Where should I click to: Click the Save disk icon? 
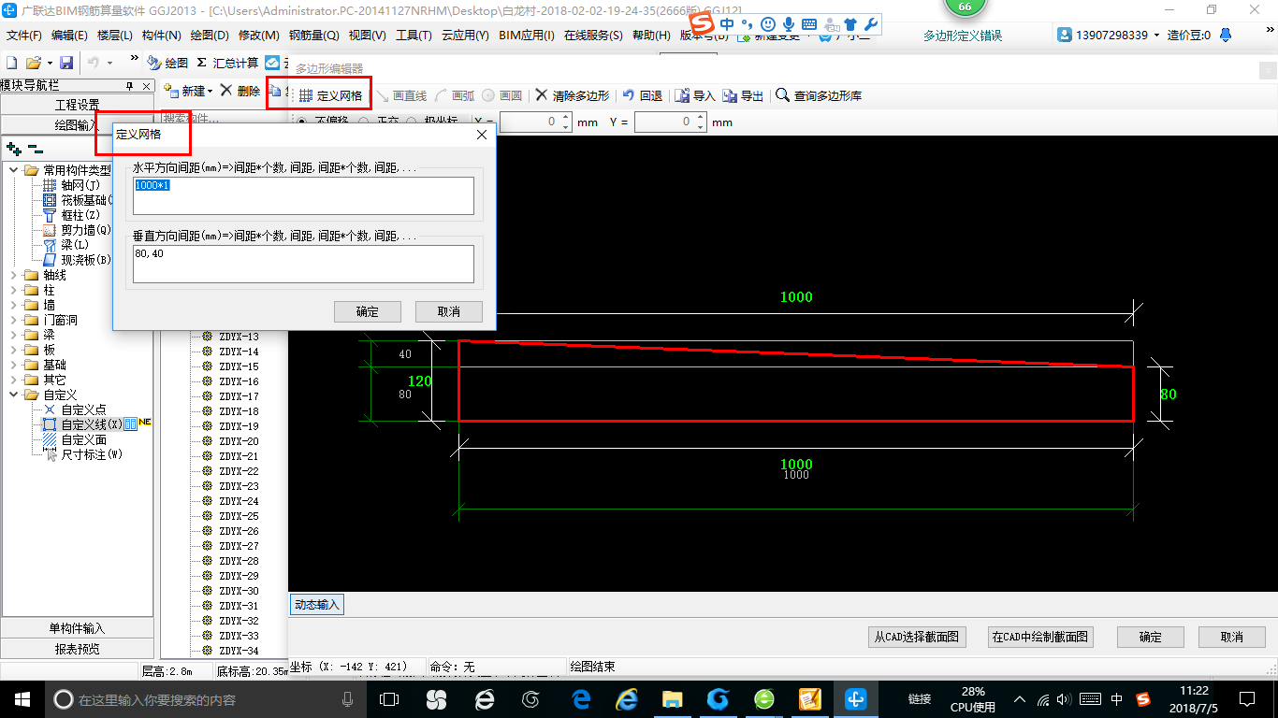pos(66,63)
